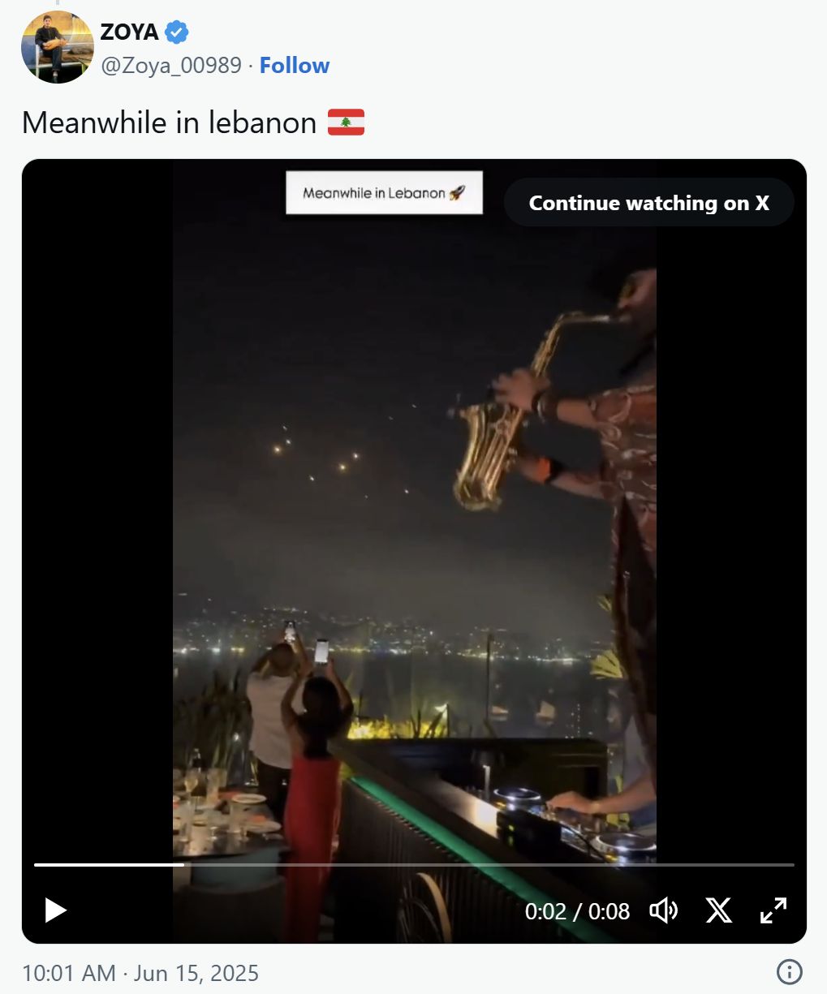The image size is (827, 994).
Task: Click the blue verified badge
Action: coord(177,32)
